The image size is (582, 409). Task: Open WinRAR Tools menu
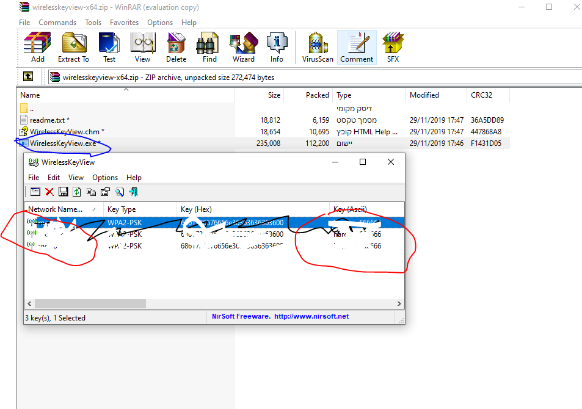(93, 23)
